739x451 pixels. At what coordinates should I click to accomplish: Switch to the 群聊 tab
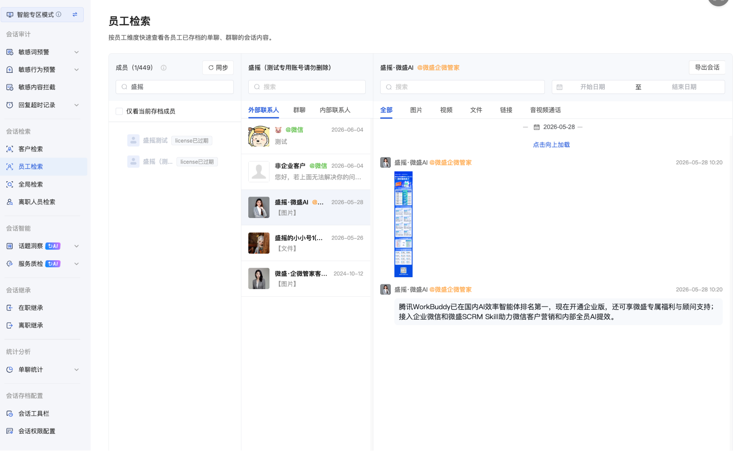[x=299, y=110]
